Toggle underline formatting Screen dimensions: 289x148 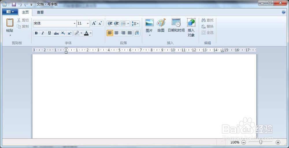pyautogui.click(x=49, y=33)
